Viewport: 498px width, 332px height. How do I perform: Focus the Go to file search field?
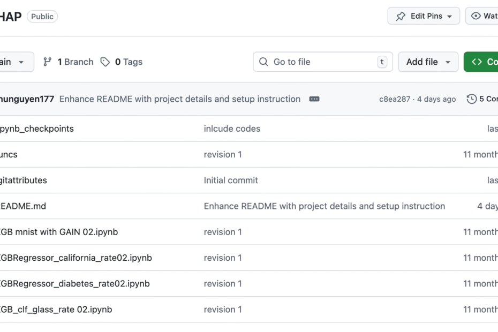321,62
